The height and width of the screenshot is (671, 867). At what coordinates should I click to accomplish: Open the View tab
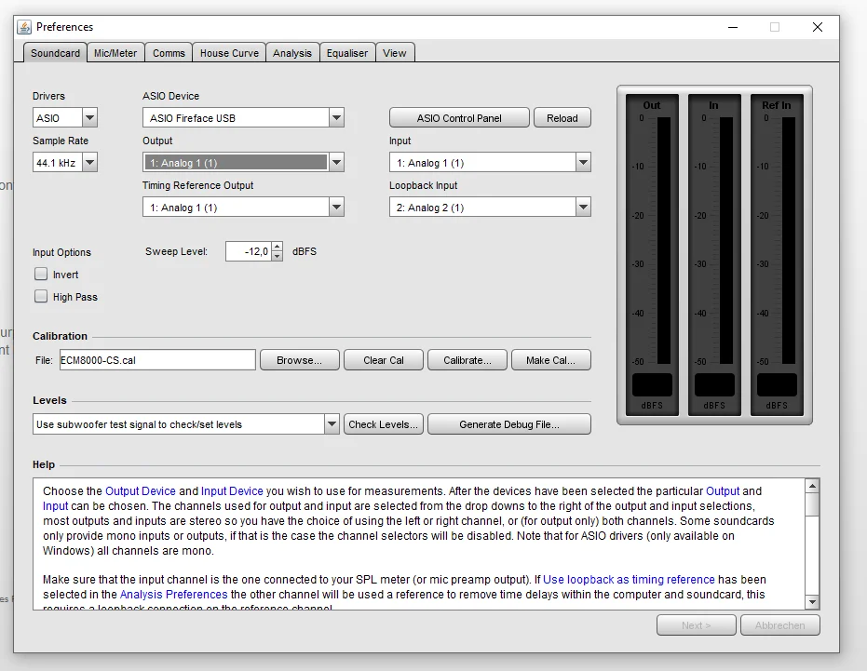click(x=394, y=53)
